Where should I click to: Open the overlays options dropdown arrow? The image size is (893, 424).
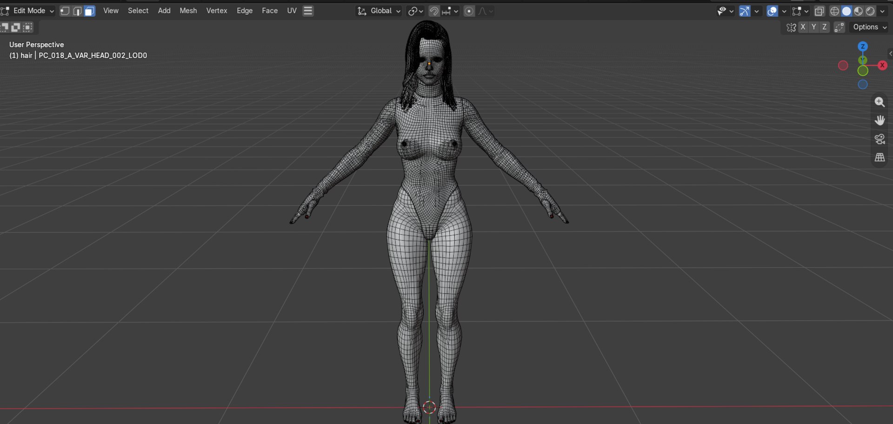pyautogui.click(x=784, y=11)
